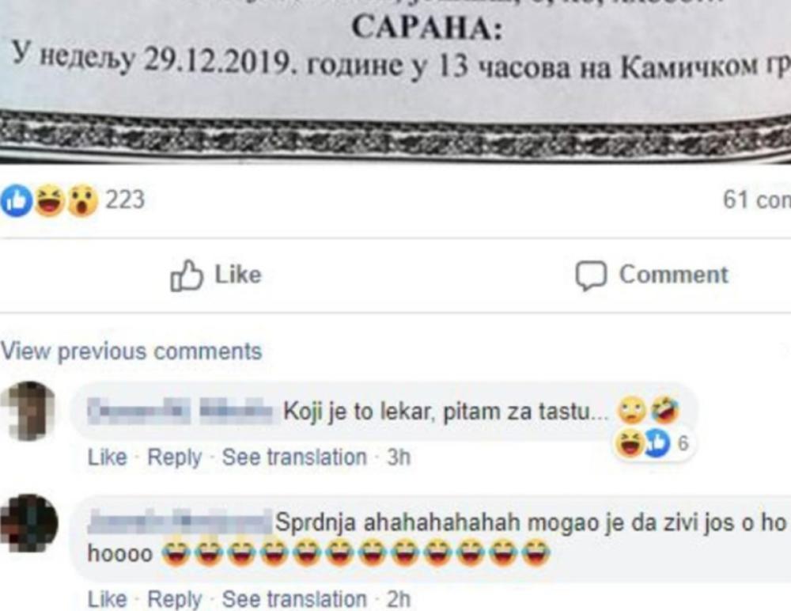Image resolution: width=791 pixels, height=611 pixels.
Task: Click the thumbs-up Like button on the post
Action: 216,275
